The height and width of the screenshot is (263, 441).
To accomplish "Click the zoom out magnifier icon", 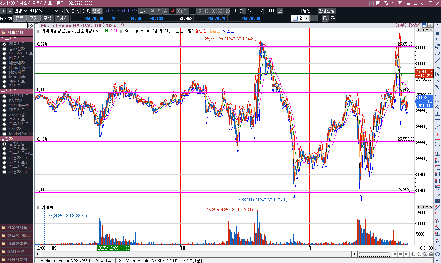I will click(419, 254).
